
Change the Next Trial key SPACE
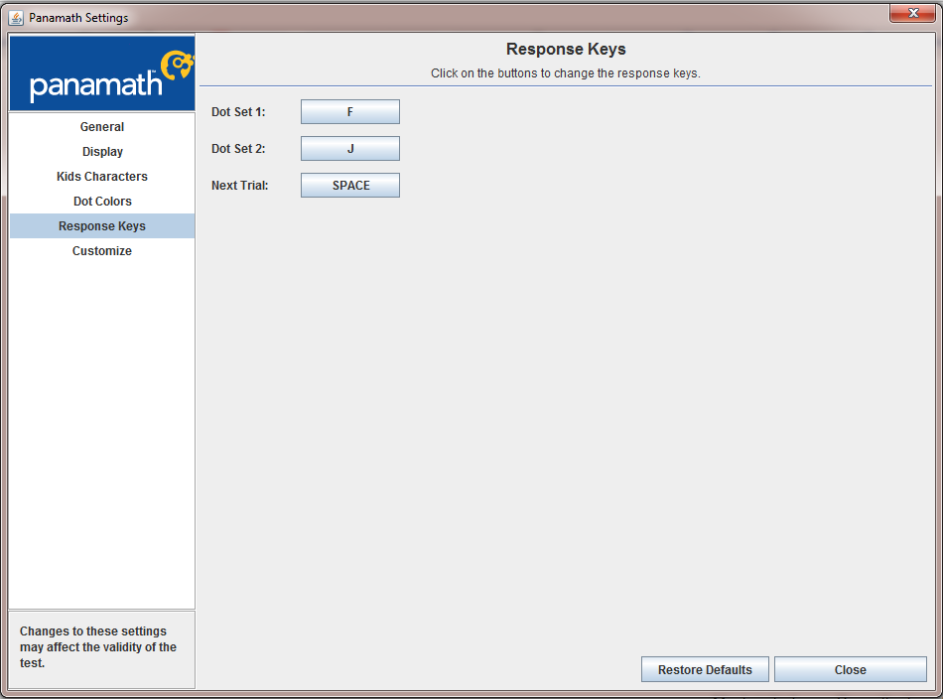(350, 186)
